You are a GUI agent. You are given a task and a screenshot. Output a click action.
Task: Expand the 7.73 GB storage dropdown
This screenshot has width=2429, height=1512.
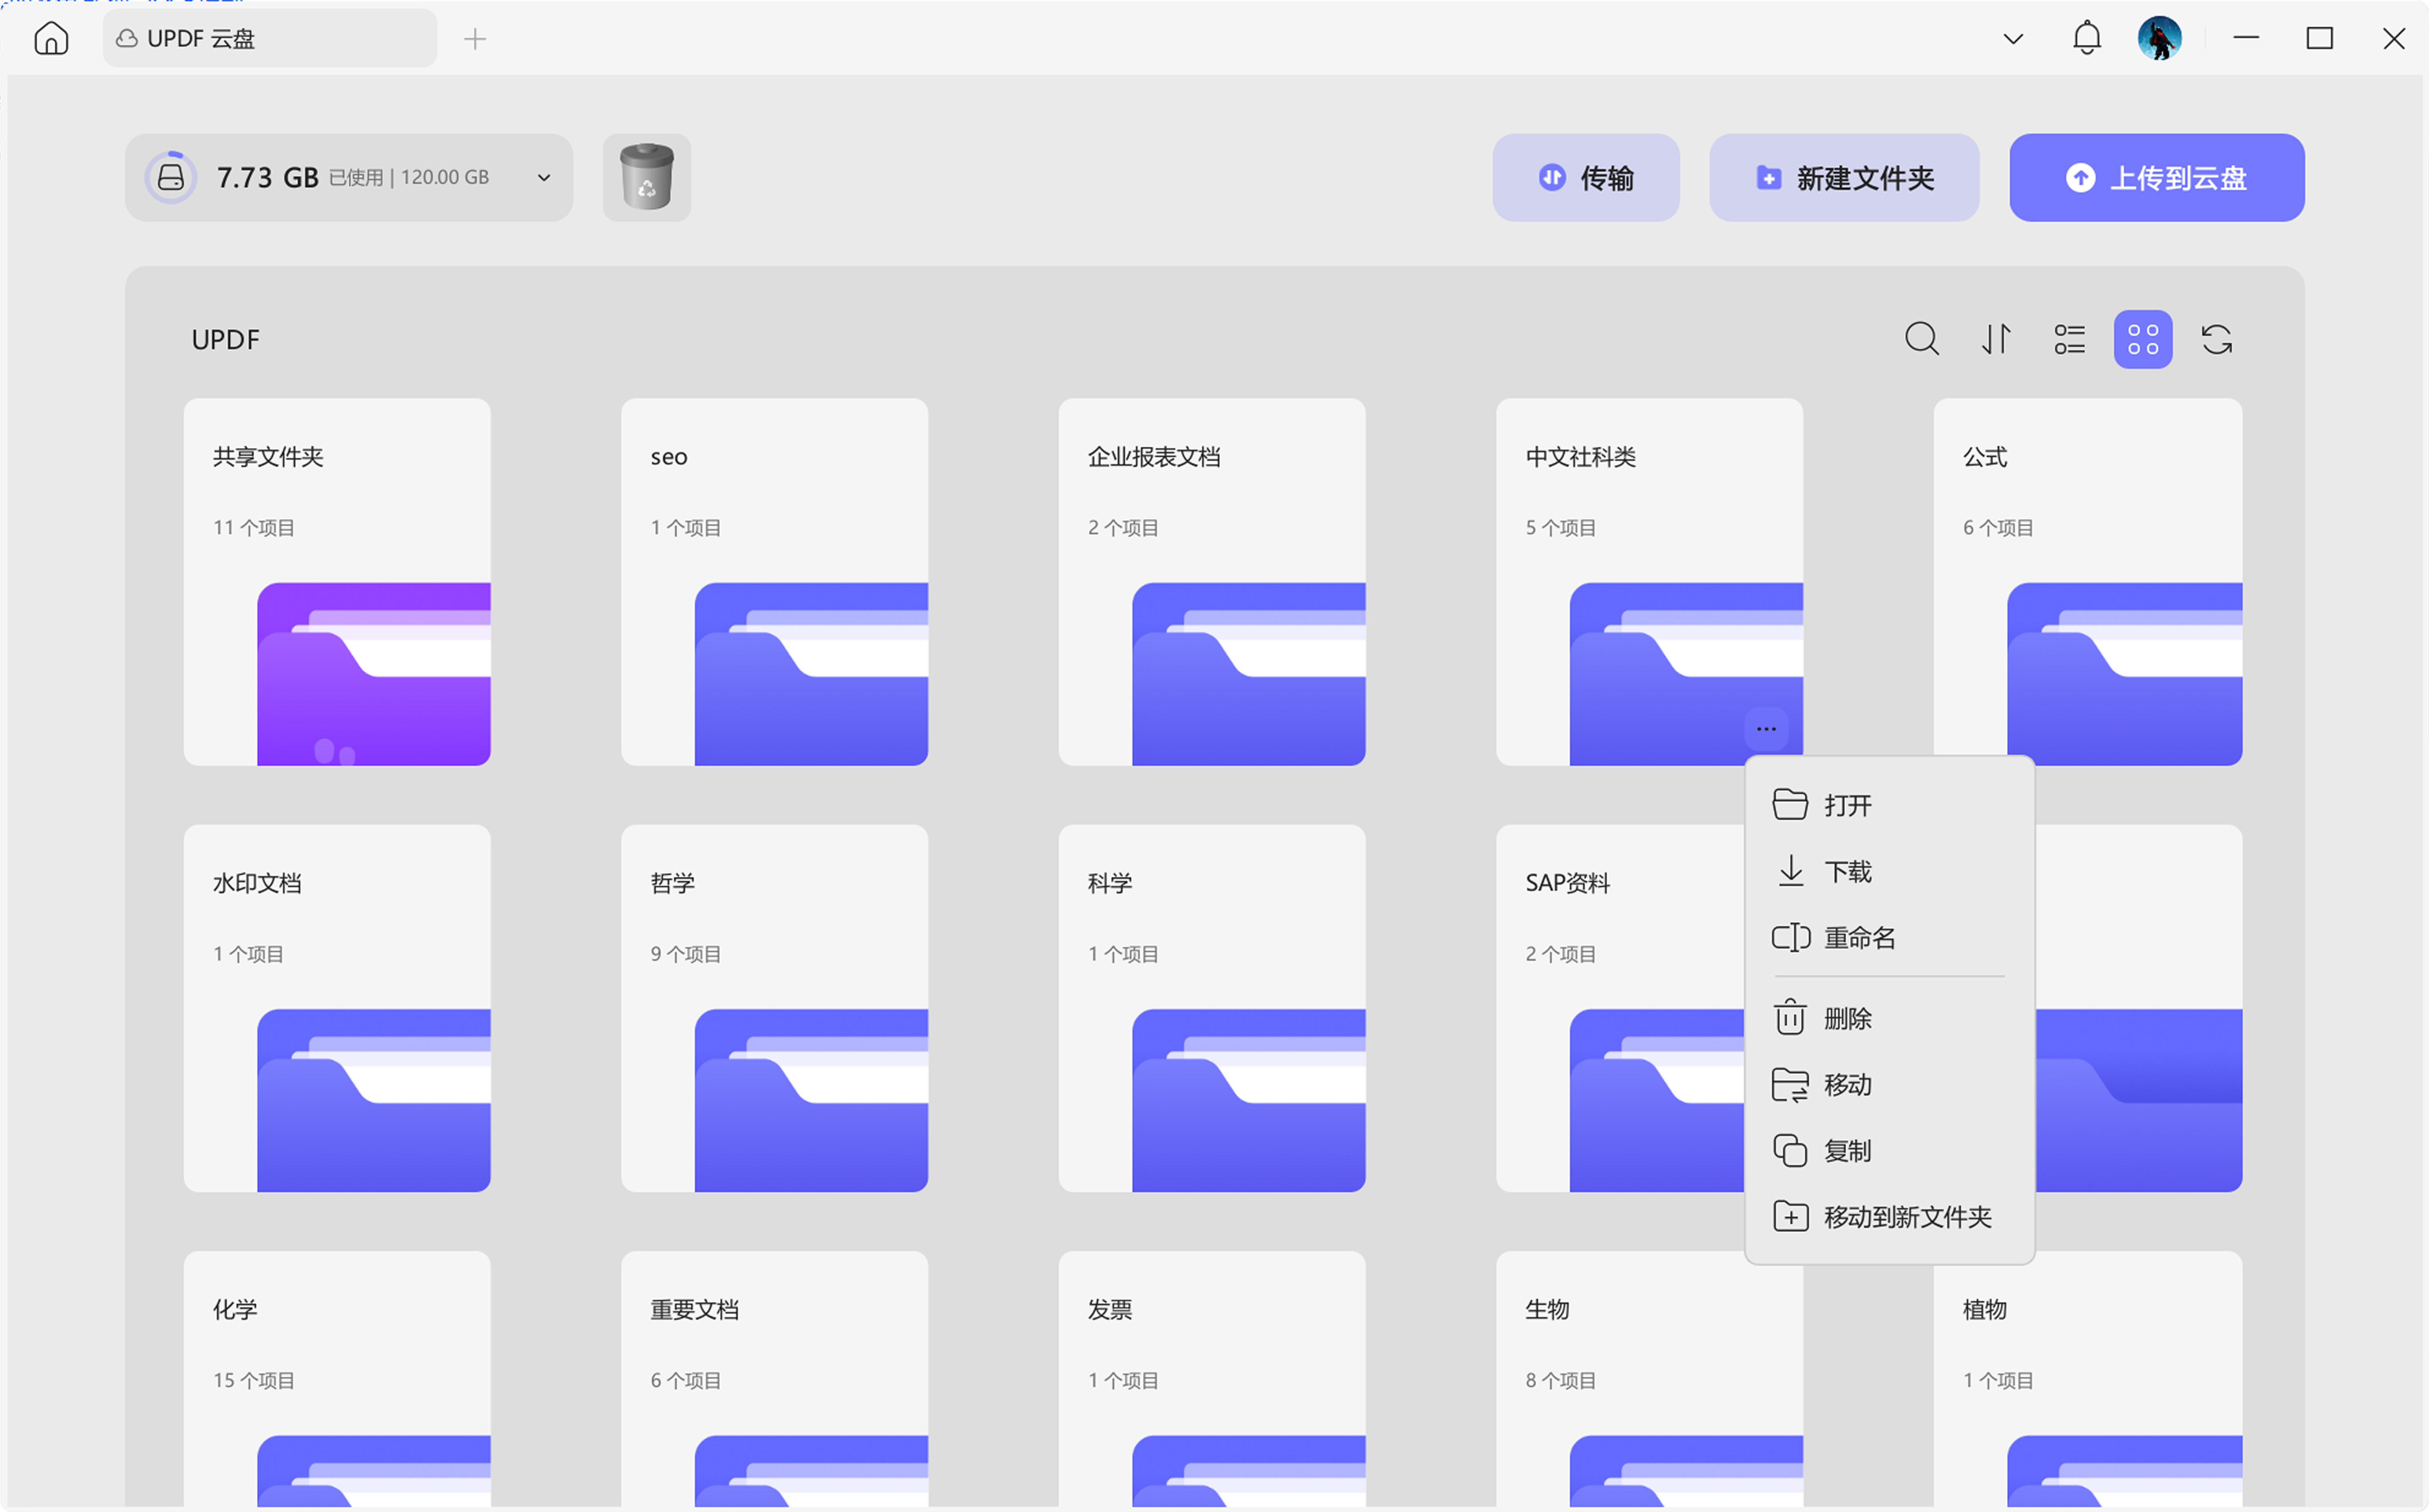[544, 178]
